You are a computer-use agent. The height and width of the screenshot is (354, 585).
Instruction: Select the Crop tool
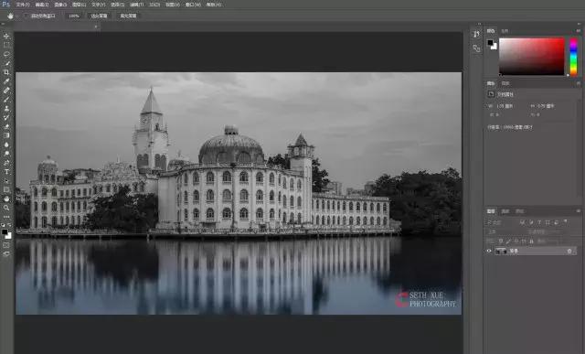pos(6,72)
